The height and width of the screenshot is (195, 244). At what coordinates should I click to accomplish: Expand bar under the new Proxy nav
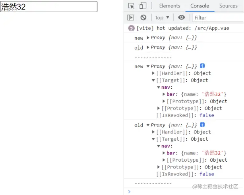point(164,94)
